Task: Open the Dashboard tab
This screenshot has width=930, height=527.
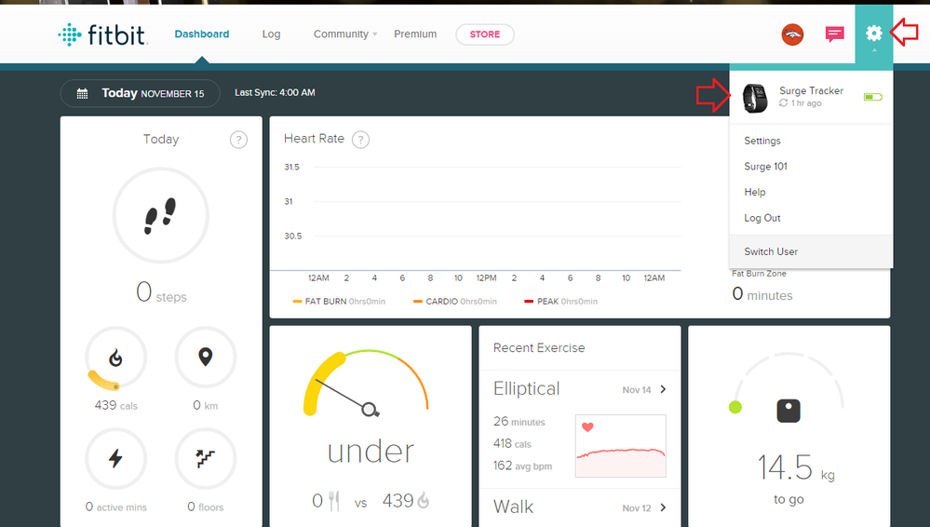Action: pyautogui.click(x=202, y=34)
